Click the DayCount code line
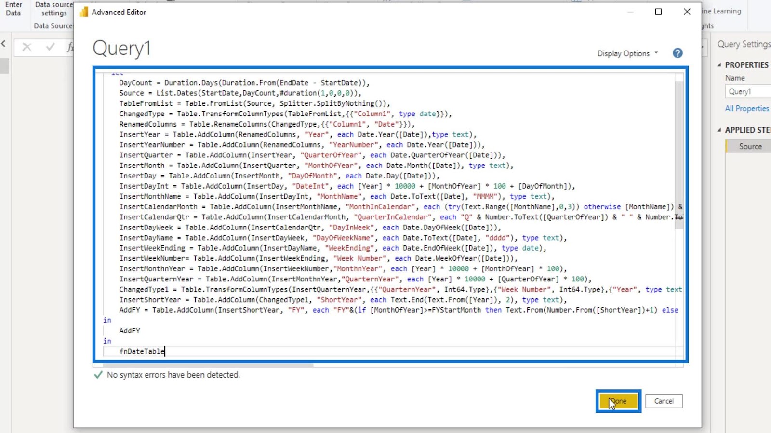 [x=244, y=83]
